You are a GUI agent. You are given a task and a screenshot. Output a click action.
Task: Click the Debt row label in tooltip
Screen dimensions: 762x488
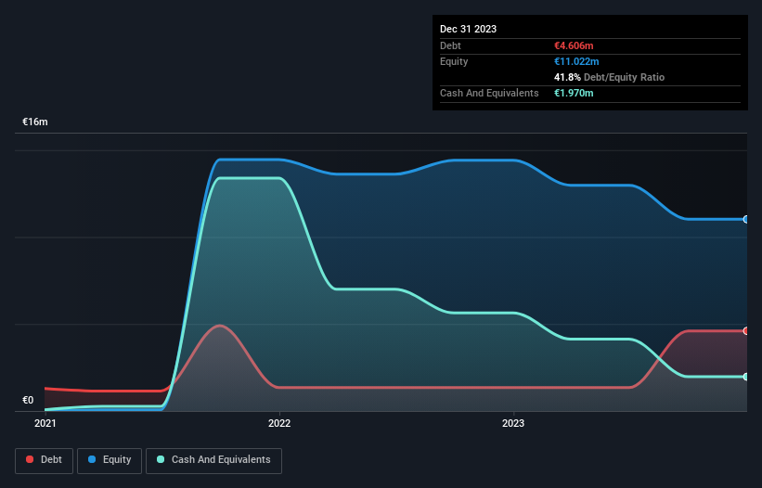[450, 45]
